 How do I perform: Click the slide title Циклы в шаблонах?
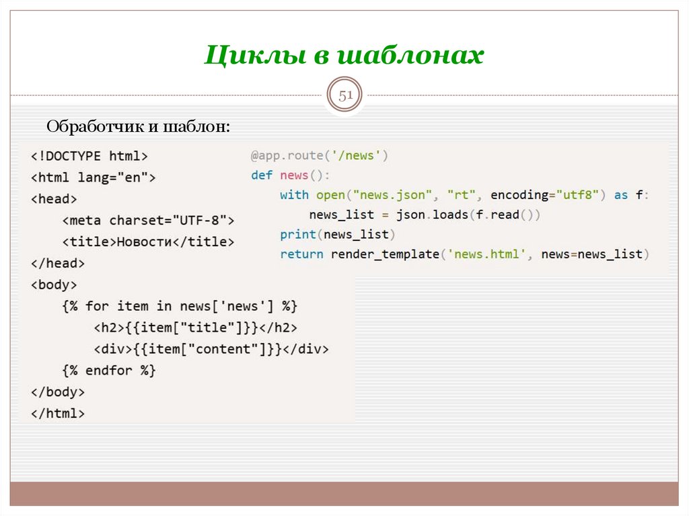coord(344,57)
